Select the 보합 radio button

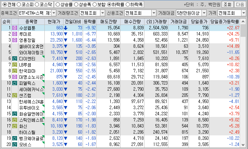95,4
